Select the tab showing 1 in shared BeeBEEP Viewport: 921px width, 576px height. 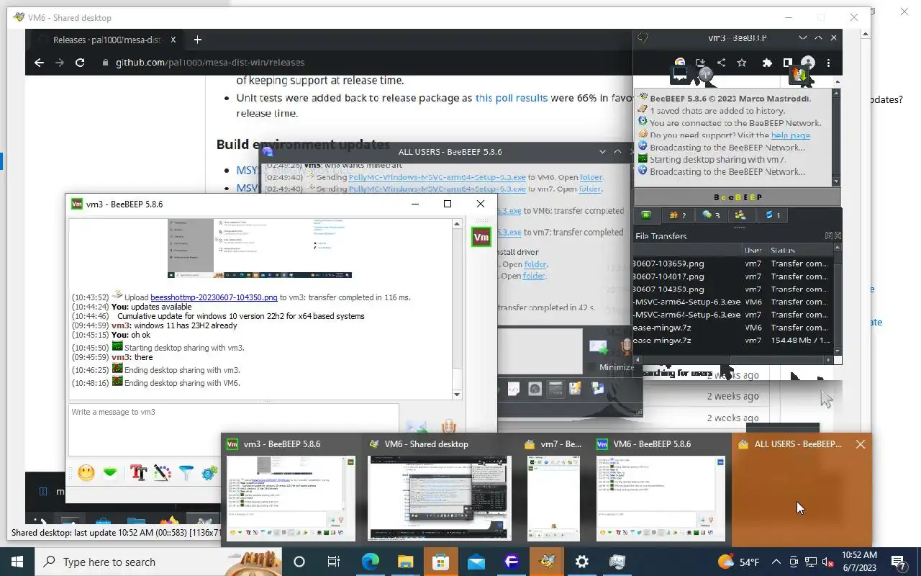point(772,215)
